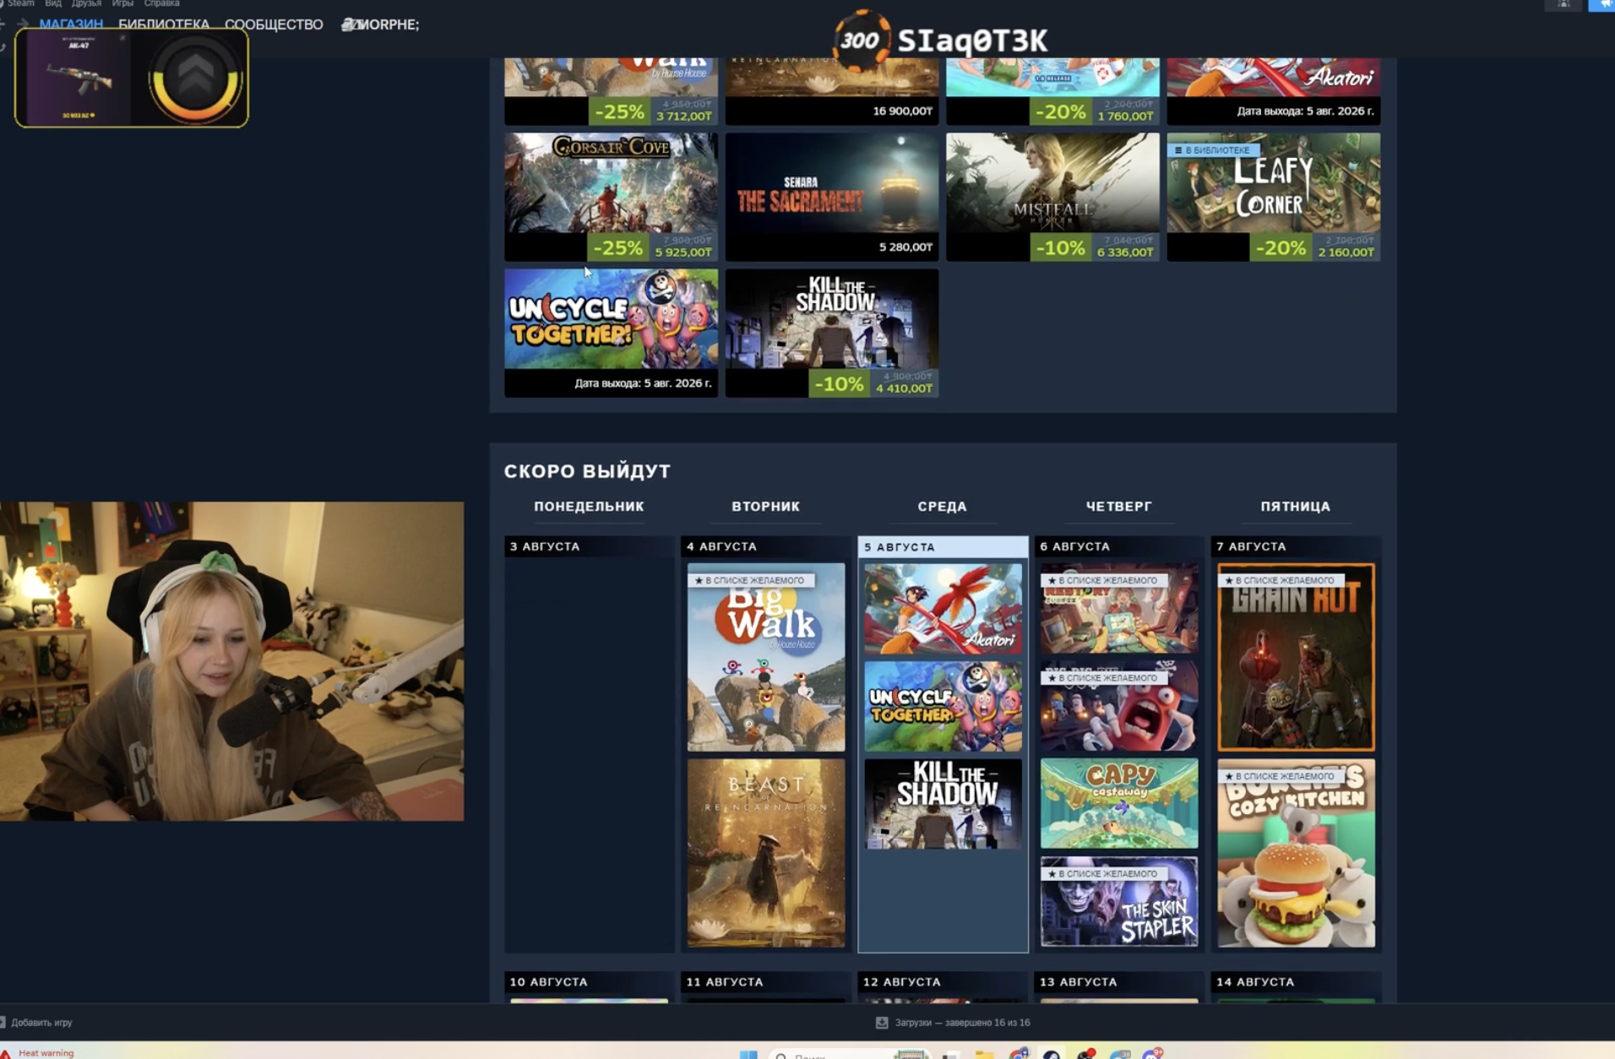Open the Mistfall Hunter game tile

point(1052,197)
